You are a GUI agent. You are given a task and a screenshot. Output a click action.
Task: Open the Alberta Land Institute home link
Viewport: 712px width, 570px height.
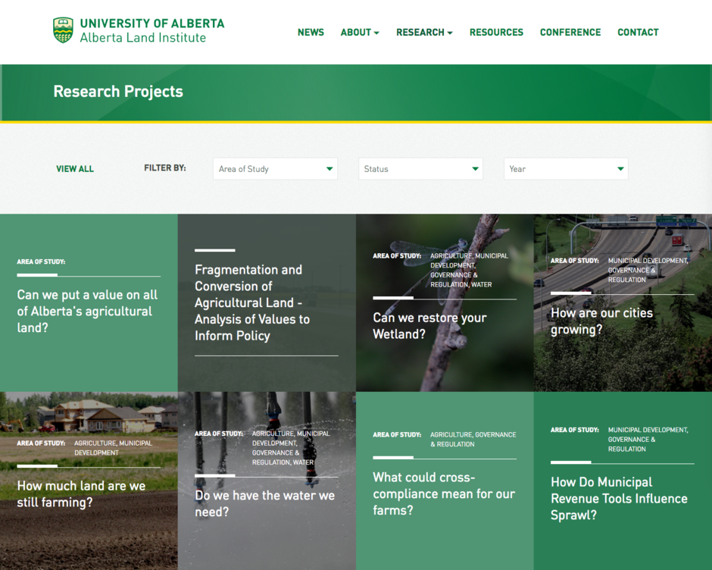coord(143,38)
